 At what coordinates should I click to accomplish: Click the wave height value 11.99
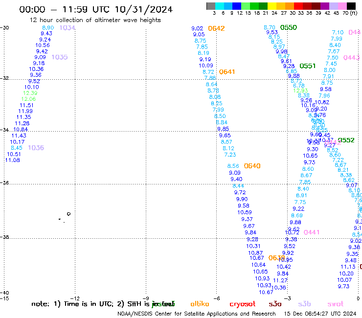25,111
